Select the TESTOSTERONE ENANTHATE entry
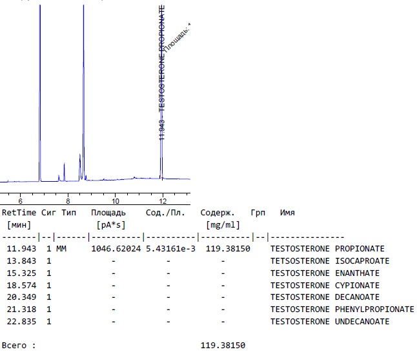This screenshot has height=352, width=417. pos(324,273)
